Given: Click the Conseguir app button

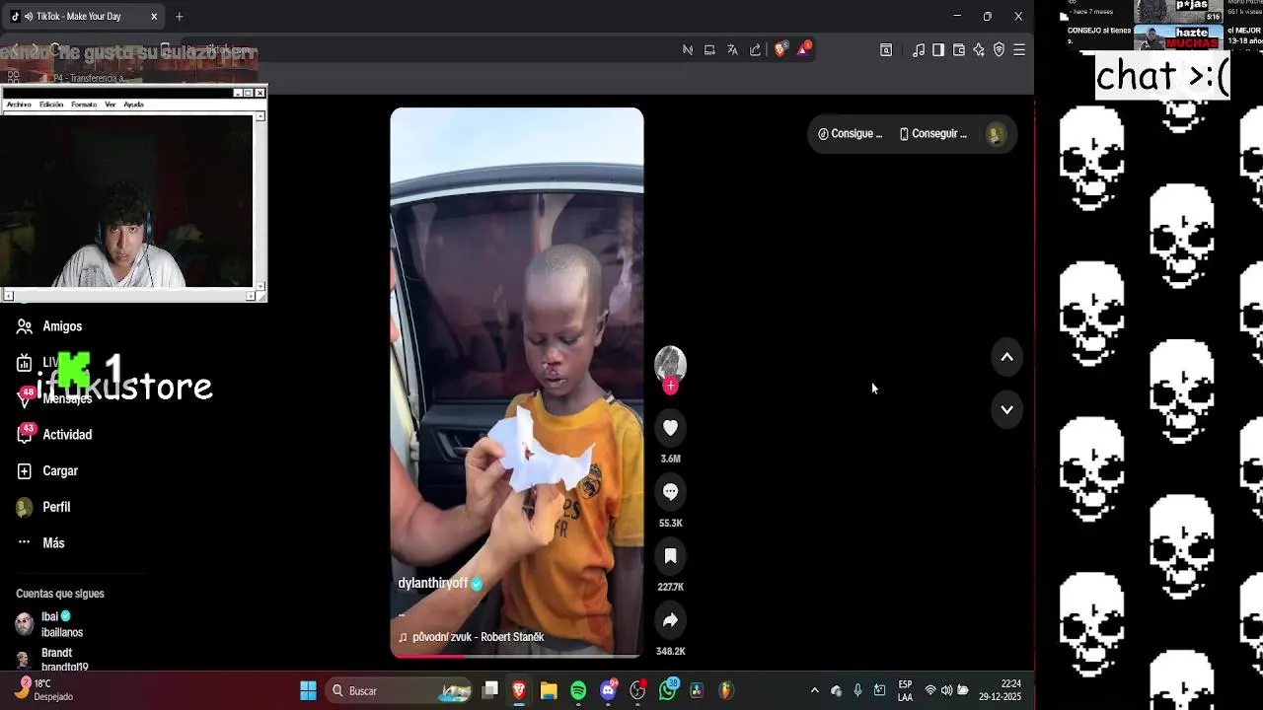Looking at the screenshot, I should [932, 134].
